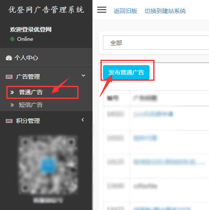This screenshot has width=209, height=210.
Task: Click the dashboard icon beside 个人中心
Action: click(9, 58)
